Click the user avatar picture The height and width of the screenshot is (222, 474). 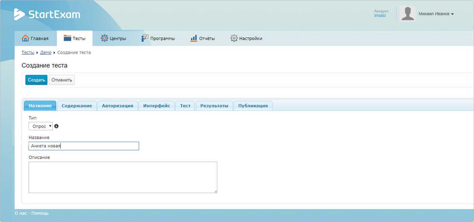(x=407, y=14)
